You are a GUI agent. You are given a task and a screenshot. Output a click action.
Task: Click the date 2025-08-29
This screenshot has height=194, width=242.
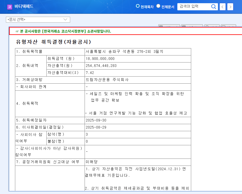96,127
